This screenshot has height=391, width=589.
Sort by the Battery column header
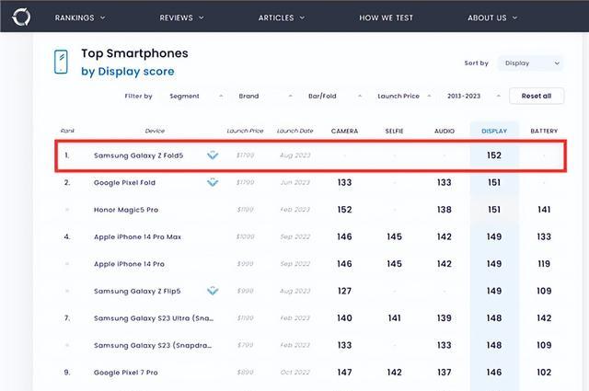point(544,131)
